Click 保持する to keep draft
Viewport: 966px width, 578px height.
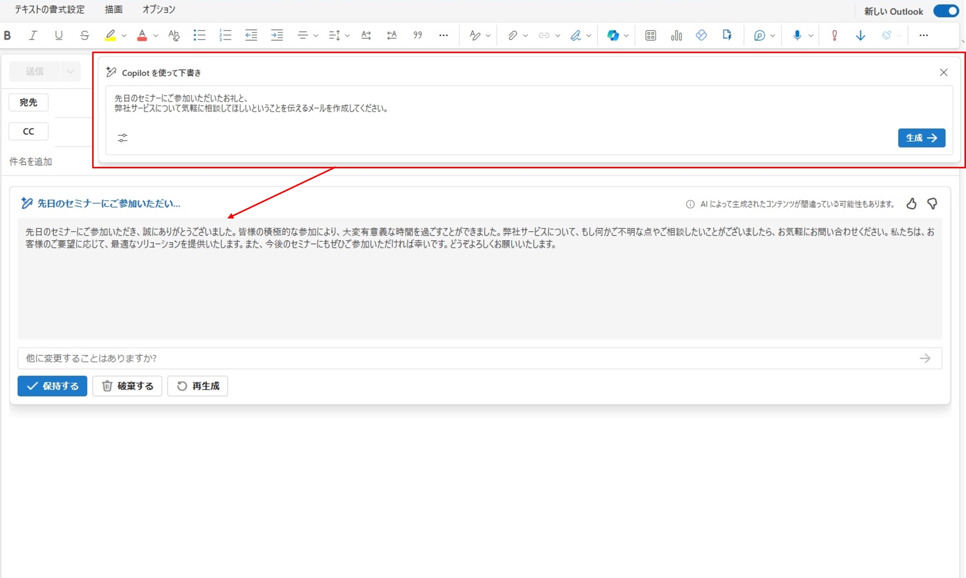pyautogui.click(x=52, y=386)
